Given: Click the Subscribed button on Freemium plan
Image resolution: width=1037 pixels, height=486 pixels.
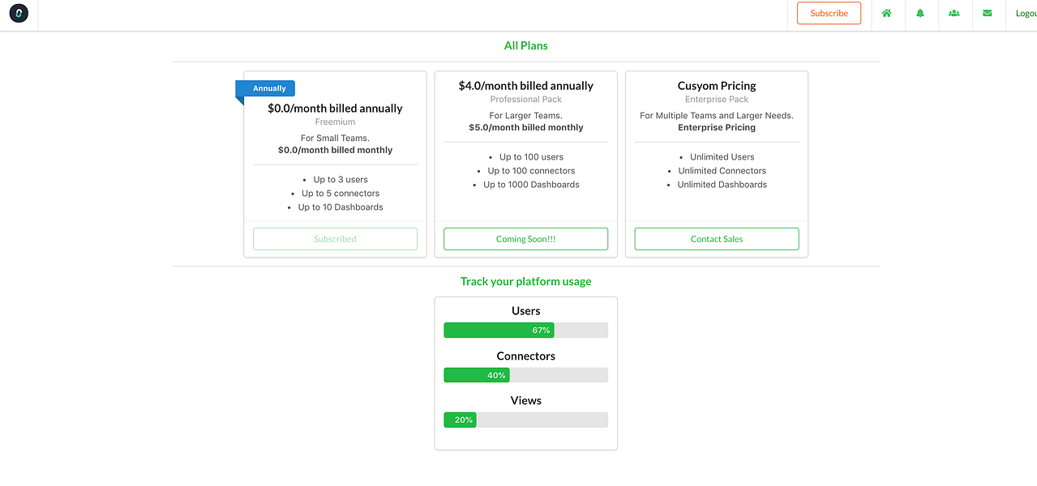Looking at the screenshot, I should [335, 239].
